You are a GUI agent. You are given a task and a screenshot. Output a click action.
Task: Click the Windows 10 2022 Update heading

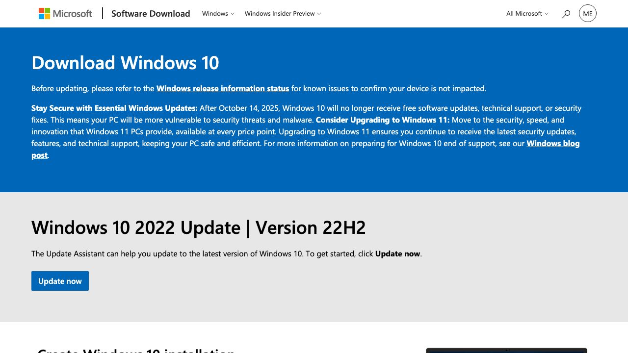199,227
